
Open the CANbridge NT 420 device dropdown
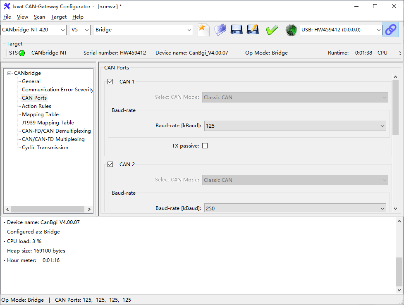pyautogui.click(x=33, y=30)
